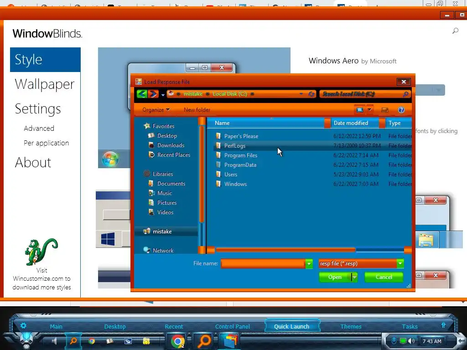Open the Organize menu
Viewport: 467px width, 350px height.
coord(156,110)
